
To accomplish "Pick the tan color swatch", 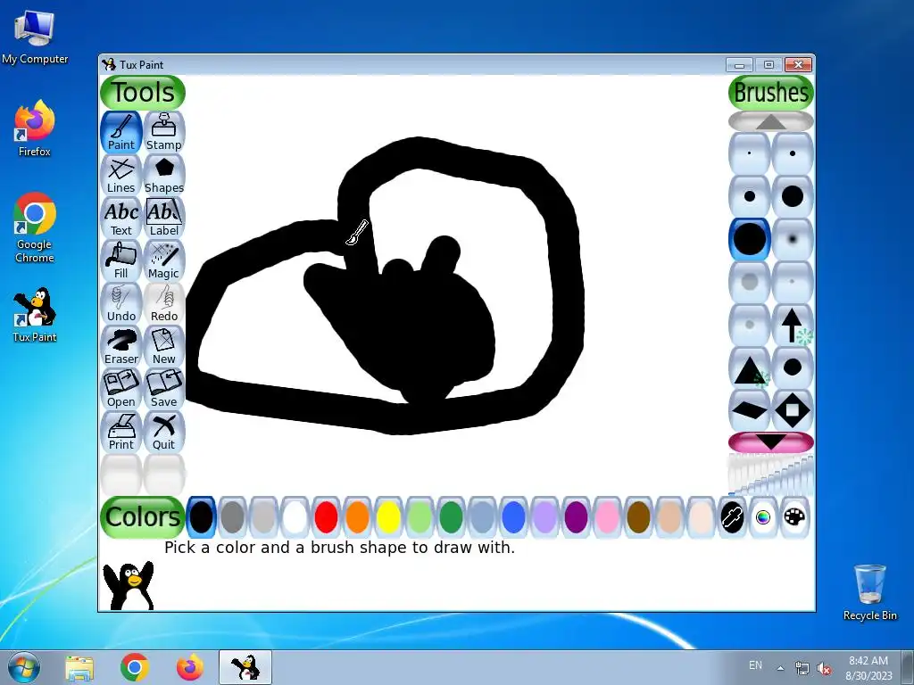I will [669, 517].
